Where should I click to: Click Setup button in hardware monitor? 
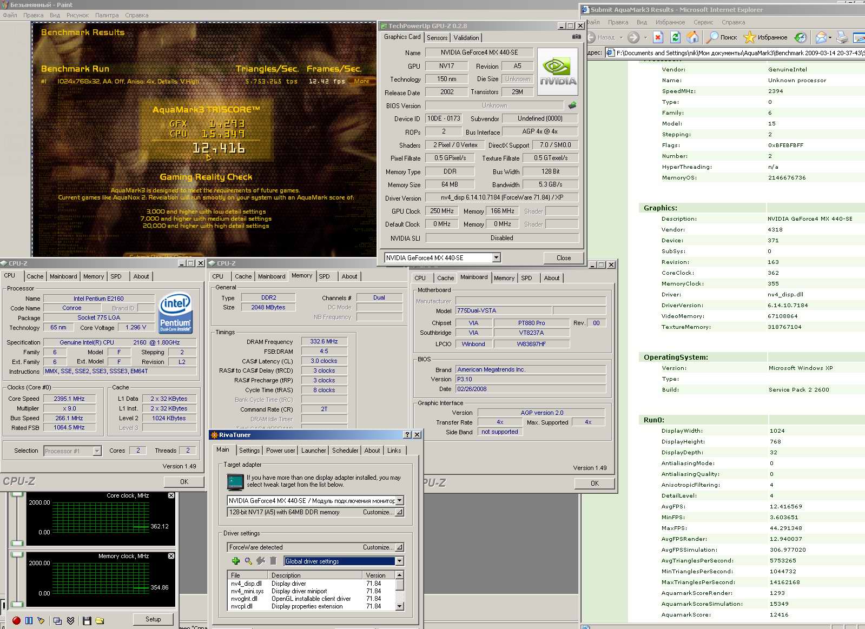coord(153,619)
